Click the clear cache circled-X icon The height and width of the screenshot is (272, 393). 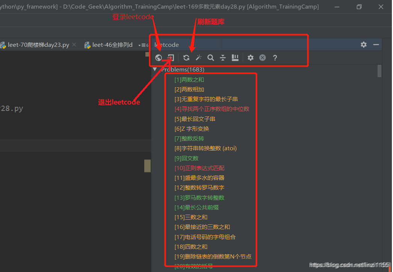[x=262, y=58]
